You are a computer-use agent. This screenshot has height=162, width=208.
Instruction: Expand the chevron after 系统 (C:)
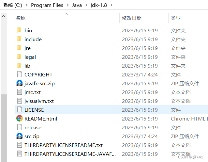(27, 5)
